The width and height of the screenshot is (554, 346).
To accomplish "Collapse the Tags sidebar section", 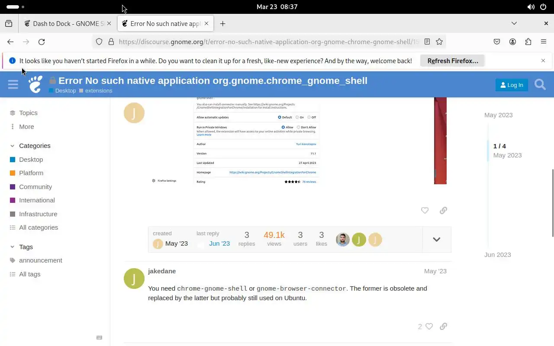I will click(22, 247).
